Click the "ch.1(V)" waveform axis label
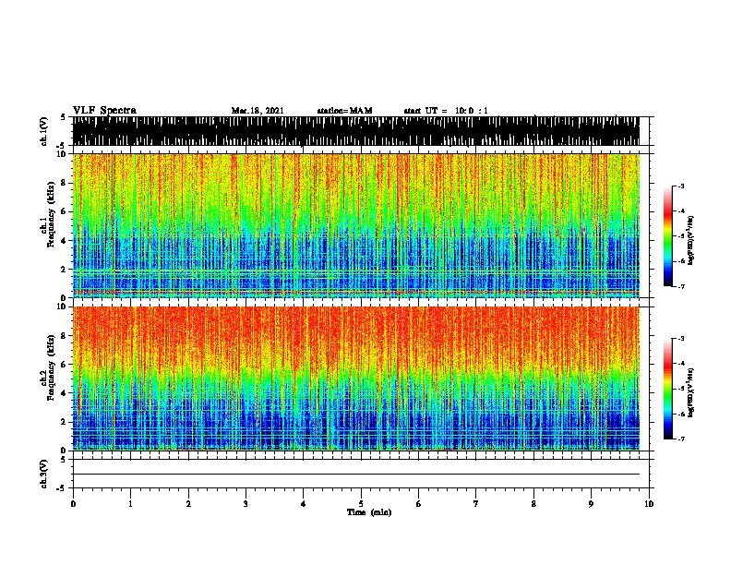This screenshot has width=731, height=565. pos(43,131)
